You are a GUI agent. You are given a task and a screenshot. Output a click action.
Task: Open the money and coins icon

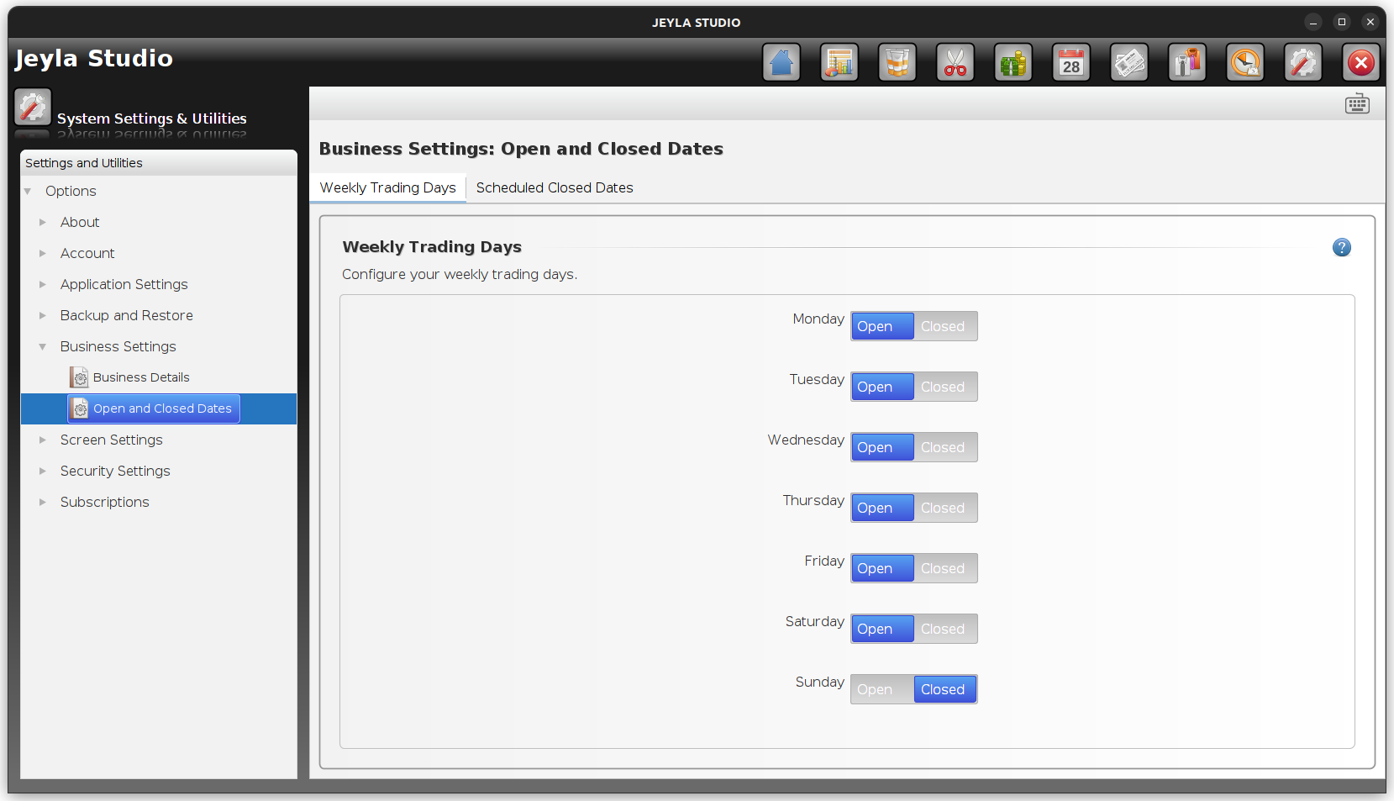1013,62
